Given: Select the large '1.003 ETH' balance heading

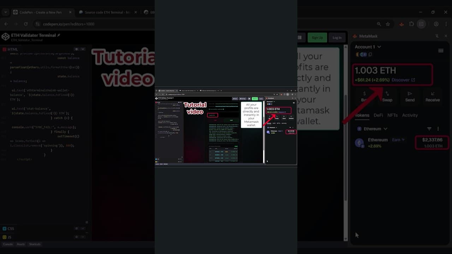Looking at the screenshot, I should pyautogui.click(x=375, y=71).
